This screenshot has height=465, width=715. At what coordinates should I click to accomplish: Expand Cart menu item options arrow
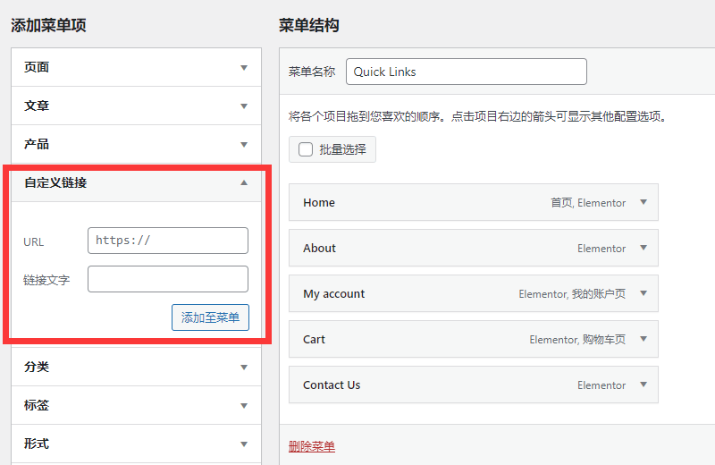643,339
